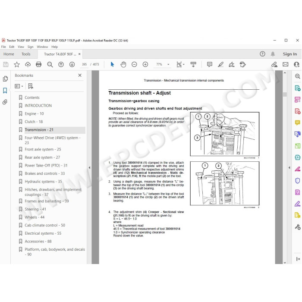Go to previous page arrow
Screen dimensions: 302x302
[x=61, y=64]
